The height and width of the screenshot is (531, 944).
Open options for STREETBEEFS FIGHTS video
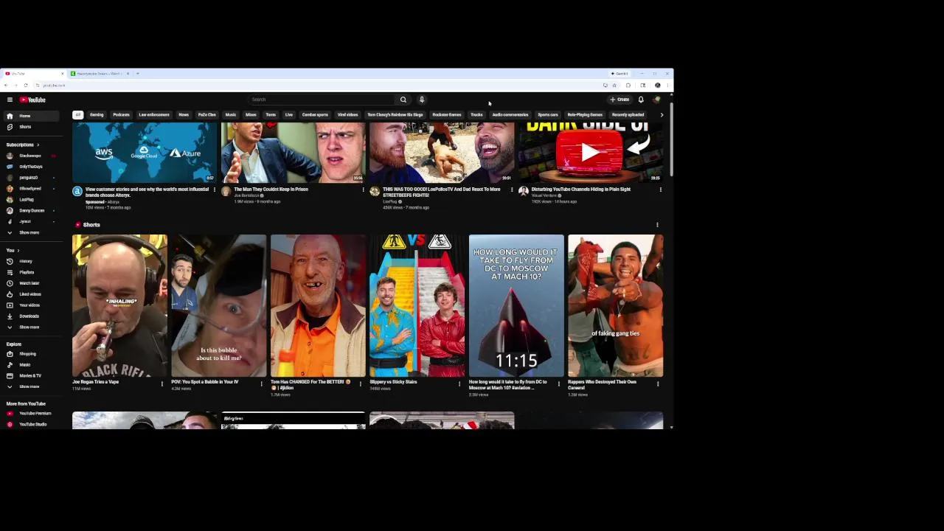click(512, 190)
